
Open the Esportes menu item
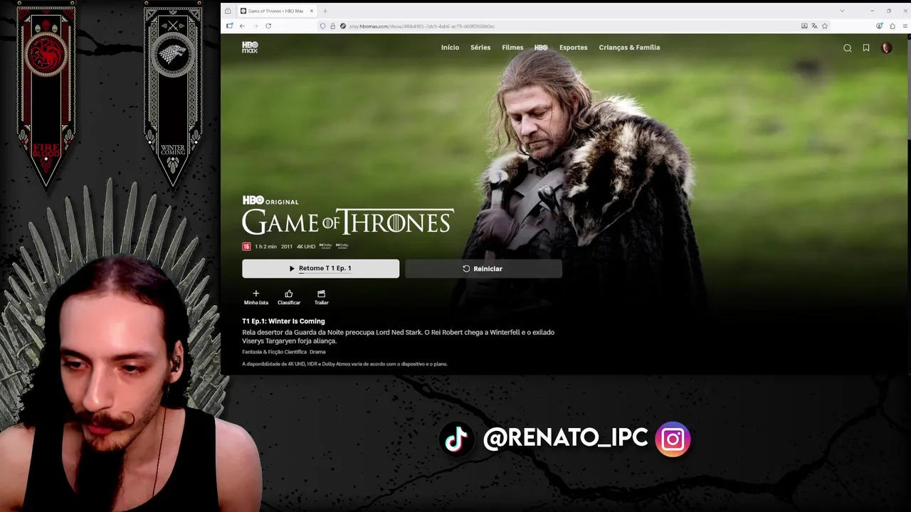point(573,48)
